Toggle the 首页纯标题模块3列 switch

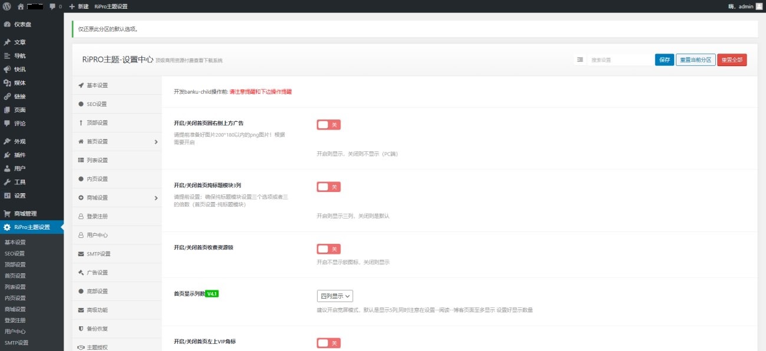click(x=329, y=187)
